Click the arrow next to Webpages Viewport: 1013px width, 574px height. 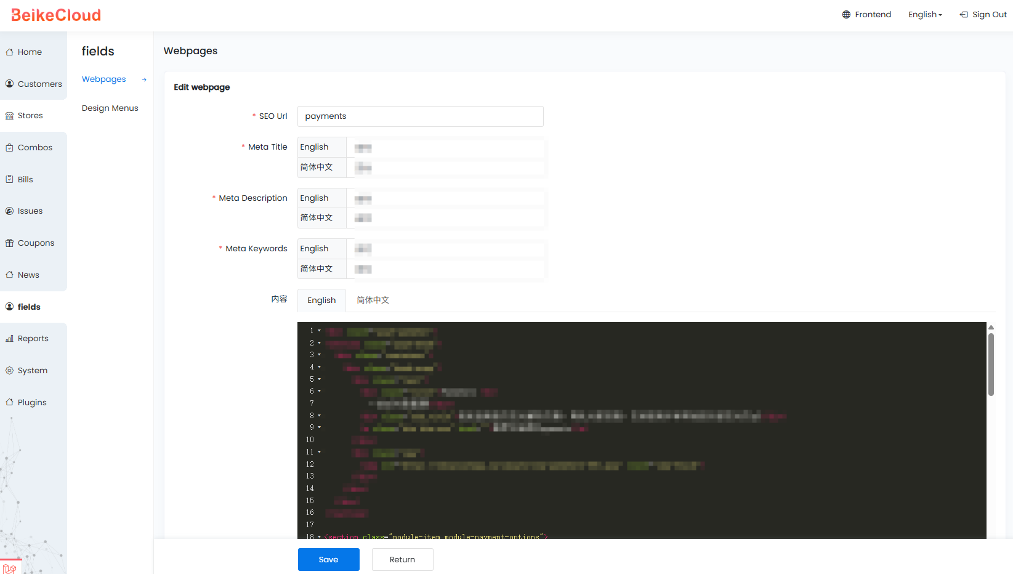(144, 79)
